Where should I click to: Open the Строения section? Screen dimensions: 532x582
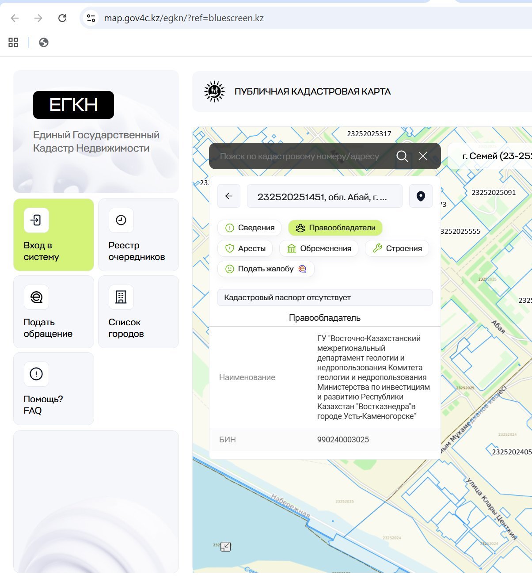coord(397,248)
